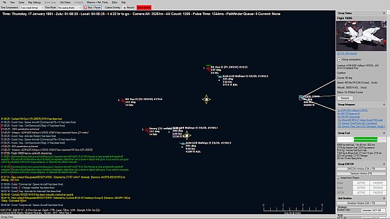390x219 pixels.
Task: Open the AIM-7M Sparrow III weapon link
Action: [x=348, y=114]
